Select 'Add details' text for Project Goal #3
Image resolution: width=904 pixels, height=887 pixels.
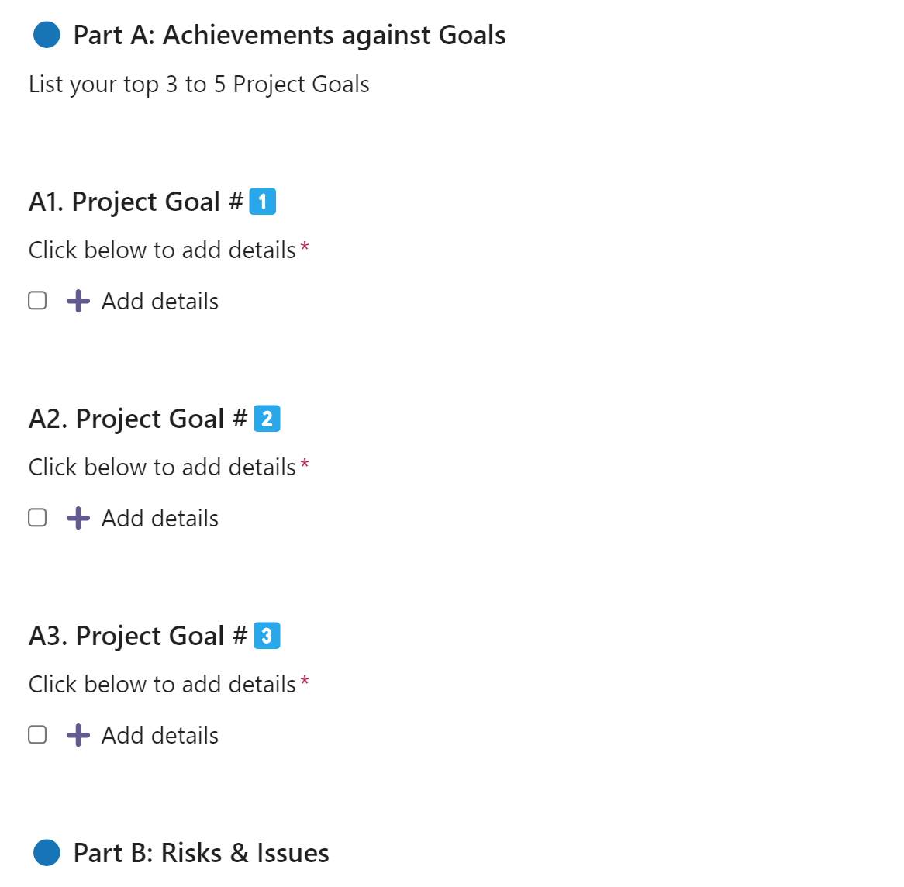[x=160, y=736]
